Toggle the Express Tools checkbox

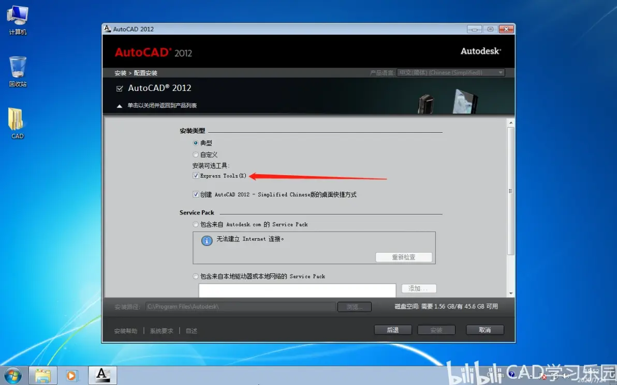point(196,176)
